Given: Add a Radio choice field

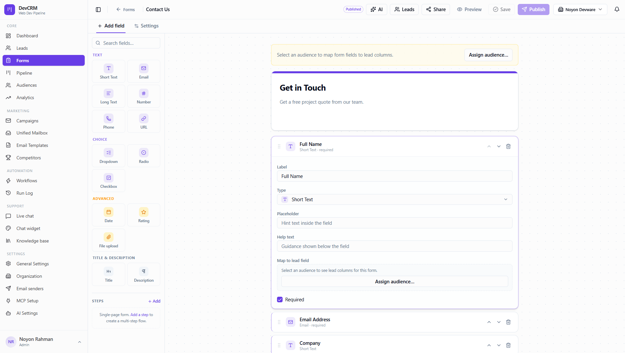Looking at the screenshot, I should (144, 156).
